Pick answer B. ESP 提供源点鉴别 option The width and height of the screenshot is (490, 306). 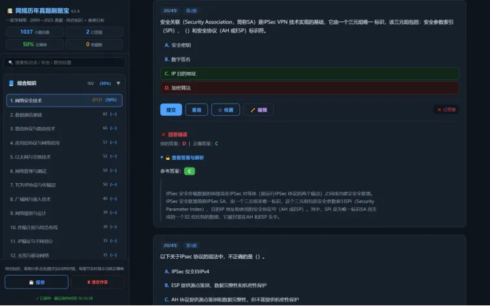309,285
